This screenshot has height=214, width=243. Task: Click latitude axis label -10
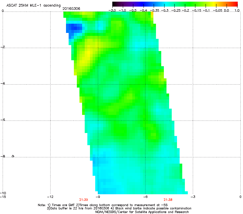click(3, 193)
